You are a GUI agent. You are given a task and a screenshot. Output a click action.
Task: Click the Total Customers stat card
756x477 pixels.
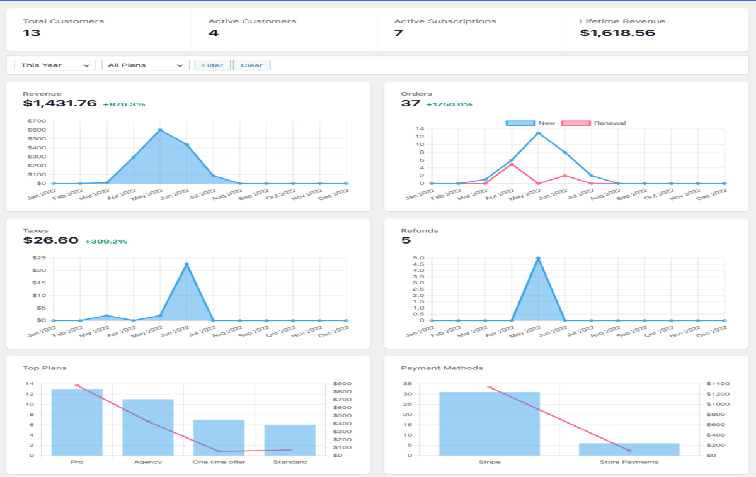pos(98,28)
